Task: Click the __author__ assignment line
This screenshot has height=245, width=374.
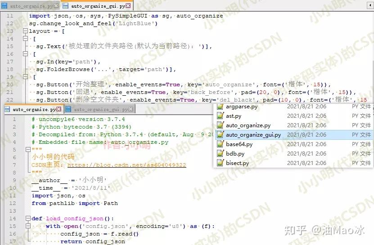Action: click(x=69, y=180)
